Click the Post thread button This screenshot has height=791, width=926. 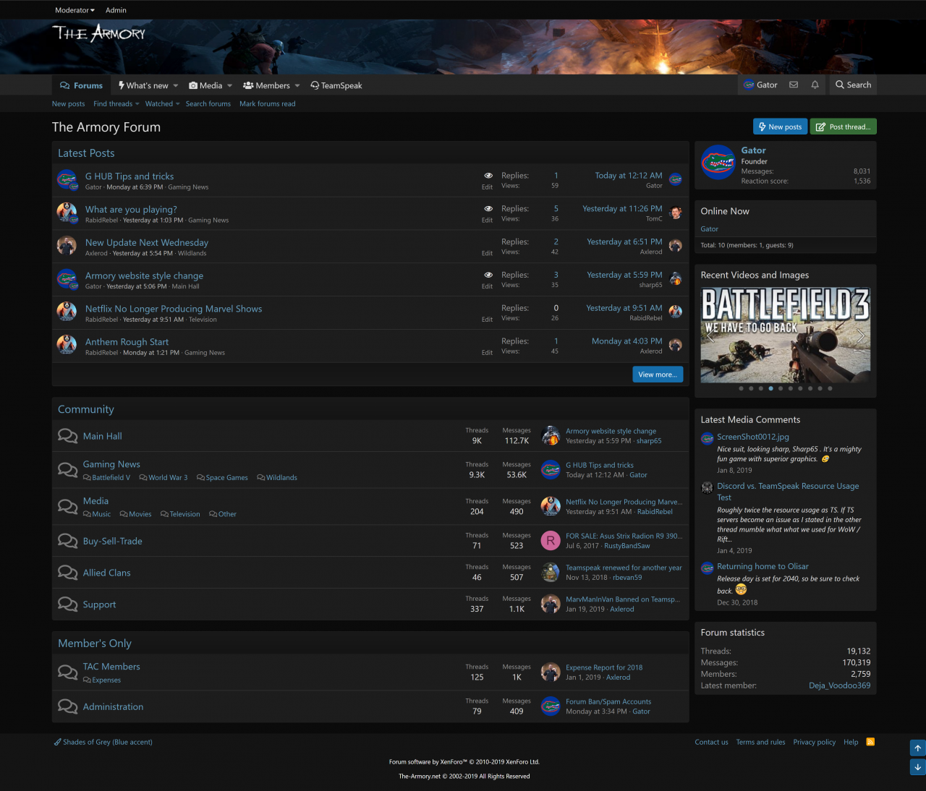point(843,127)
